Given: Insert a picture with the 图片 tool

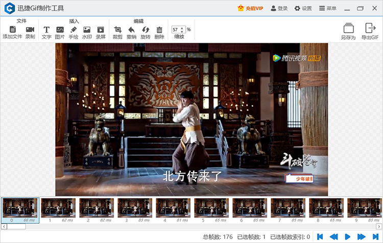Looking at the screenshot, I should (60, 30).
